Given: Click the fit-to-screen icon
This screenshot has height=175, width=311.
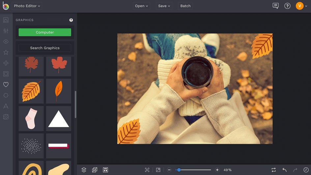Looking at the screenshot, I should coord(147,170).
